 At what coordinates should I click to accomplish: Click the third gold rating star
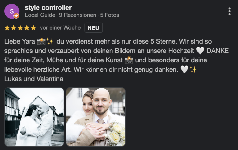coord(20,28)
